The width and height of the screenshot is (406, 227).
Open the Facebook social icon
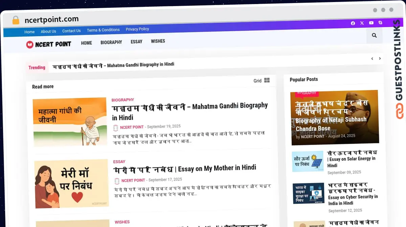tap(353, 23)
